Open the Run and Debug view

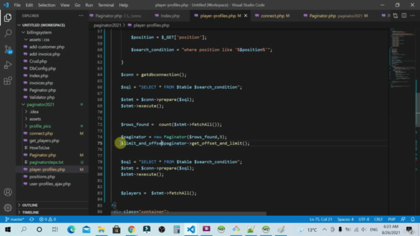[8, 65]
